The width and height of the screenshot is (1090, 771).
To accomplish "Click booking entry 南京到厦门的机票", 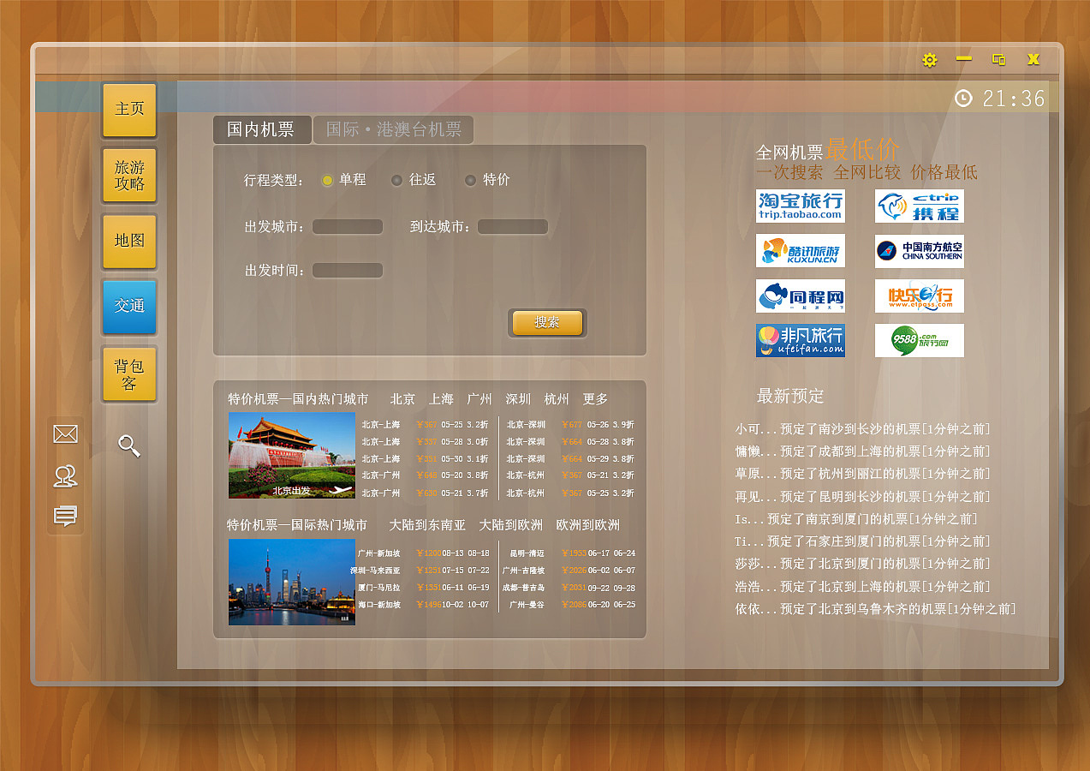I will 857,519.
